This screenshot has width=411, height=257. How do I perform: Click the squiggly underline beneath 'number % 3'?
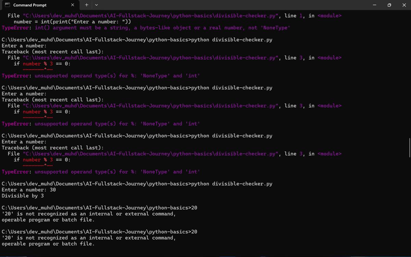coord(38,69)
